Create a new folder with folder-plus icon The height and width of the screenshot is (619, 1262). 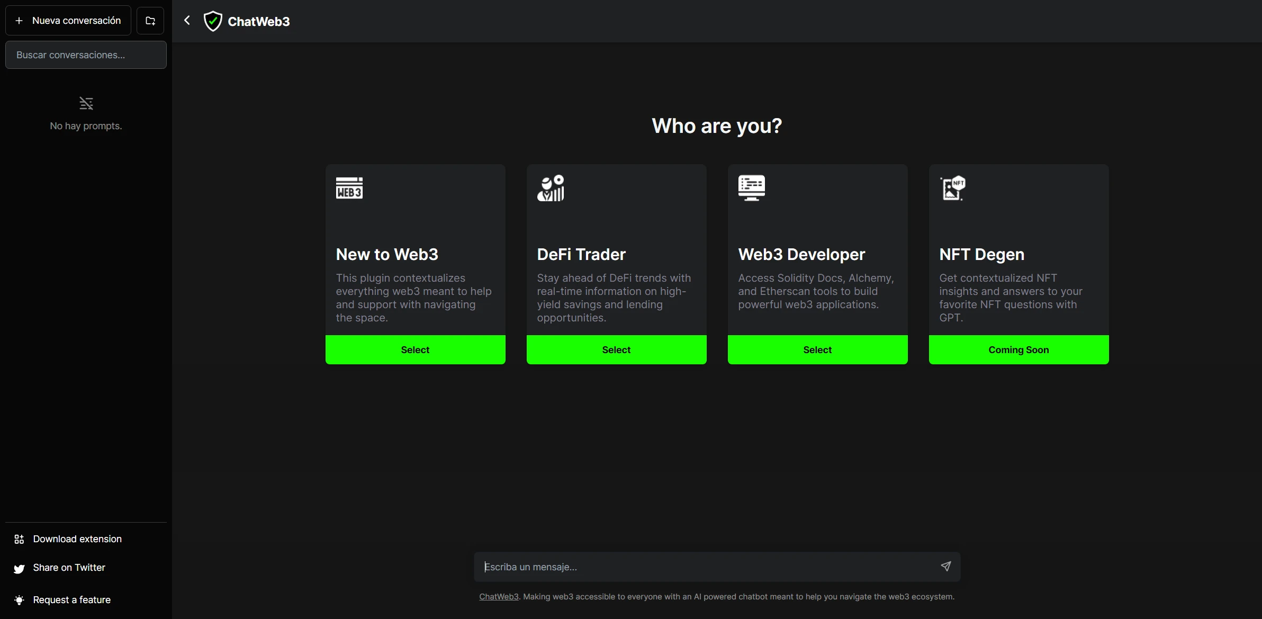(150, 21)
